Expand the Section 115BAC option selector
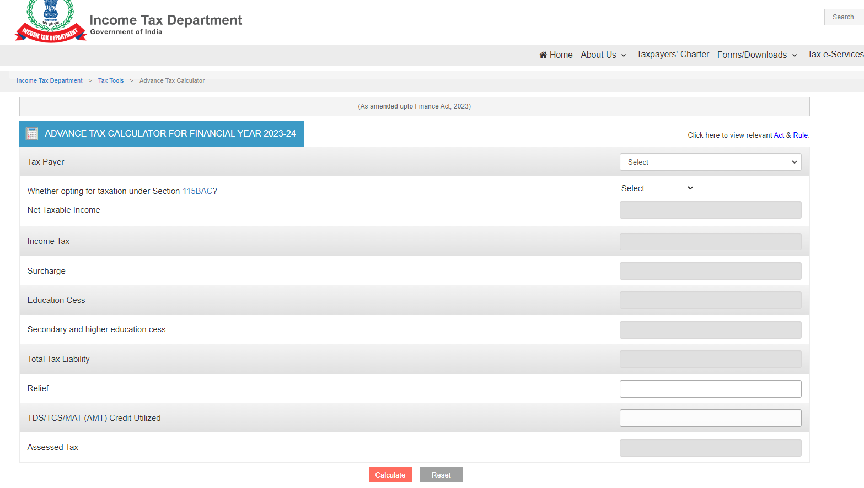Screen dimensions: 864x488 (657, 188)
